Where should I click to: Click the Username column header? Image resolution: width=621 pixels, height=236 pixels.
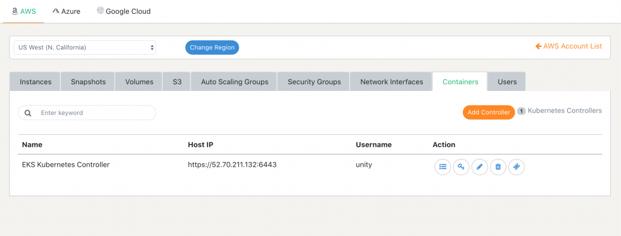(x=373, y=144)
